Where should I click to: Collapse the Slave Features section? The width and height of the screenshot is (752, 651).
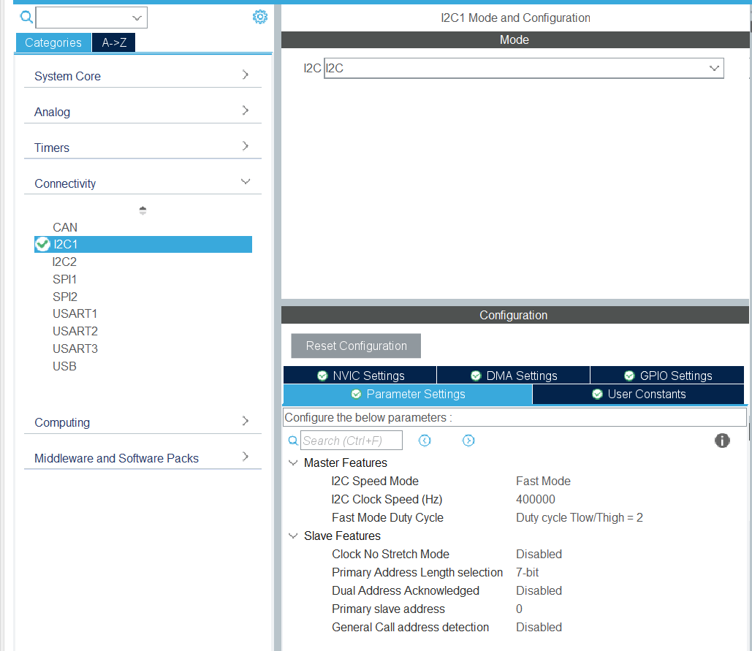(293, 536)
